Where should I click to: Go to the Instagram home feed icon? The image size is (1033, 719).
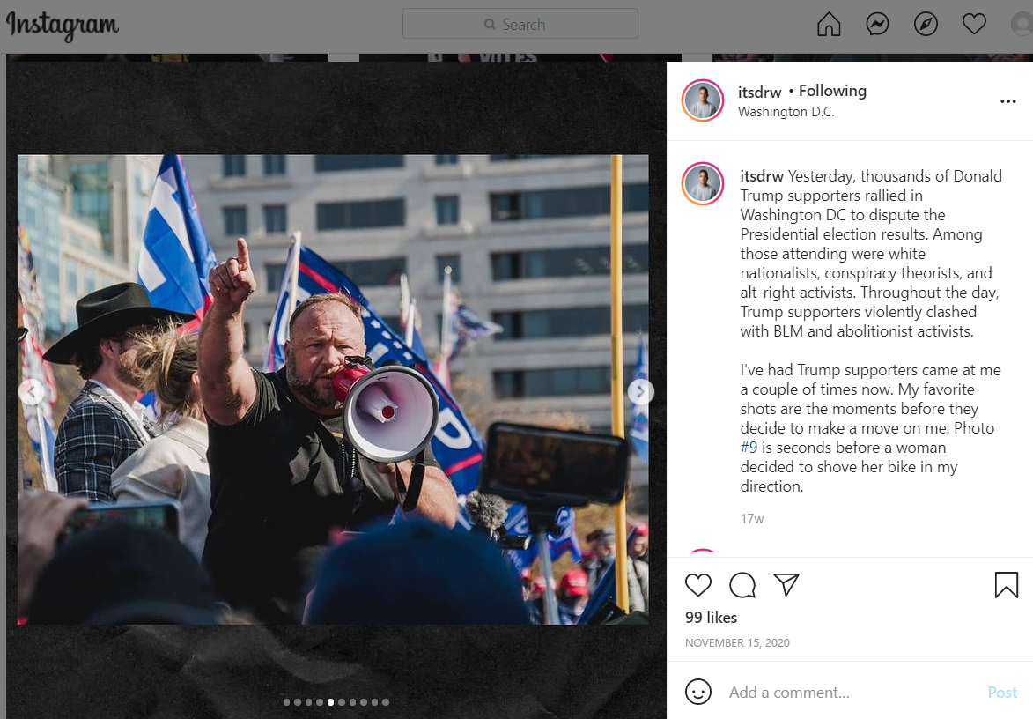(x=829, y=25)
